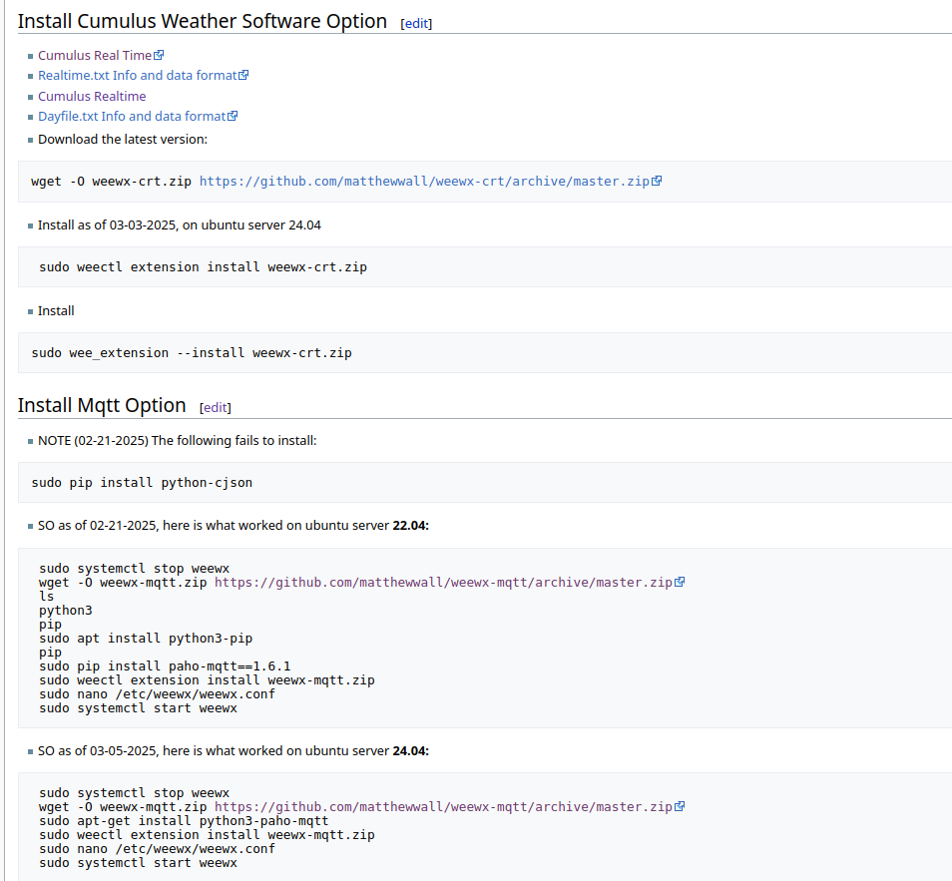Click external-link icon after Dayfile.txt Info link
Image resolution: width=952 pixels, height=881 pixels.
[x=233, y=117]
